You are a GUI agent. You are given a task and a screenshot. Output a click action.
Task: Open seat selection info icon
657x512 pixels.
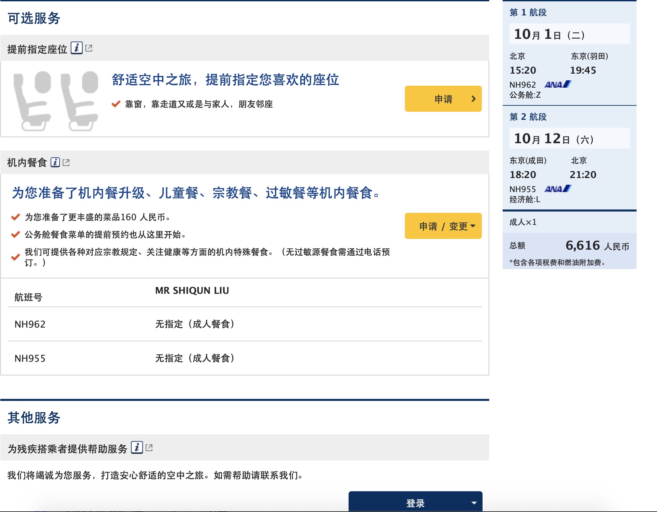pyautogui.click(x=77, y=48)
